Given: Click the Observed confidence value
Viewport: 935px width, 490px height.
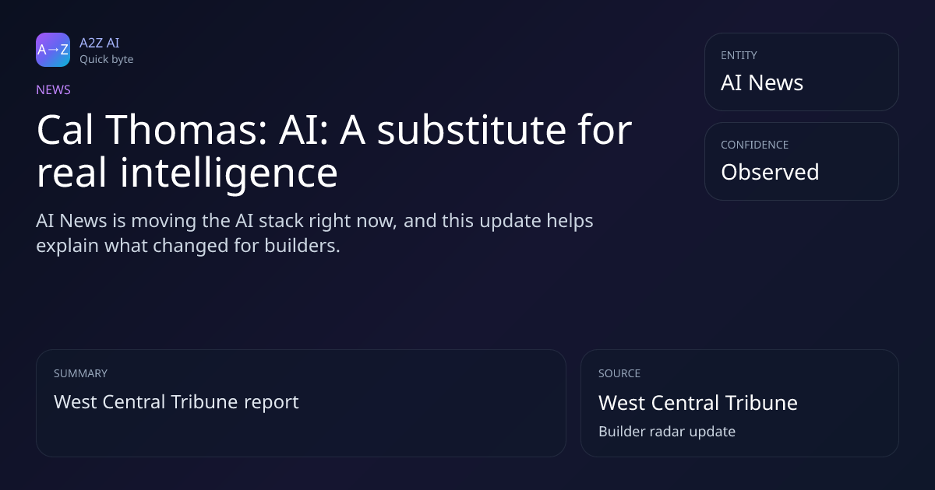Looking at the screenshot, I should click(770, 172).
